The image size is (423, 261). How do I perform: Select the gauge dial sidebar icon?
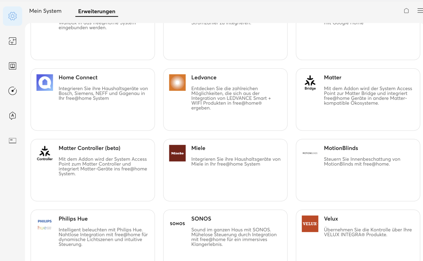(x=13, y=91)
